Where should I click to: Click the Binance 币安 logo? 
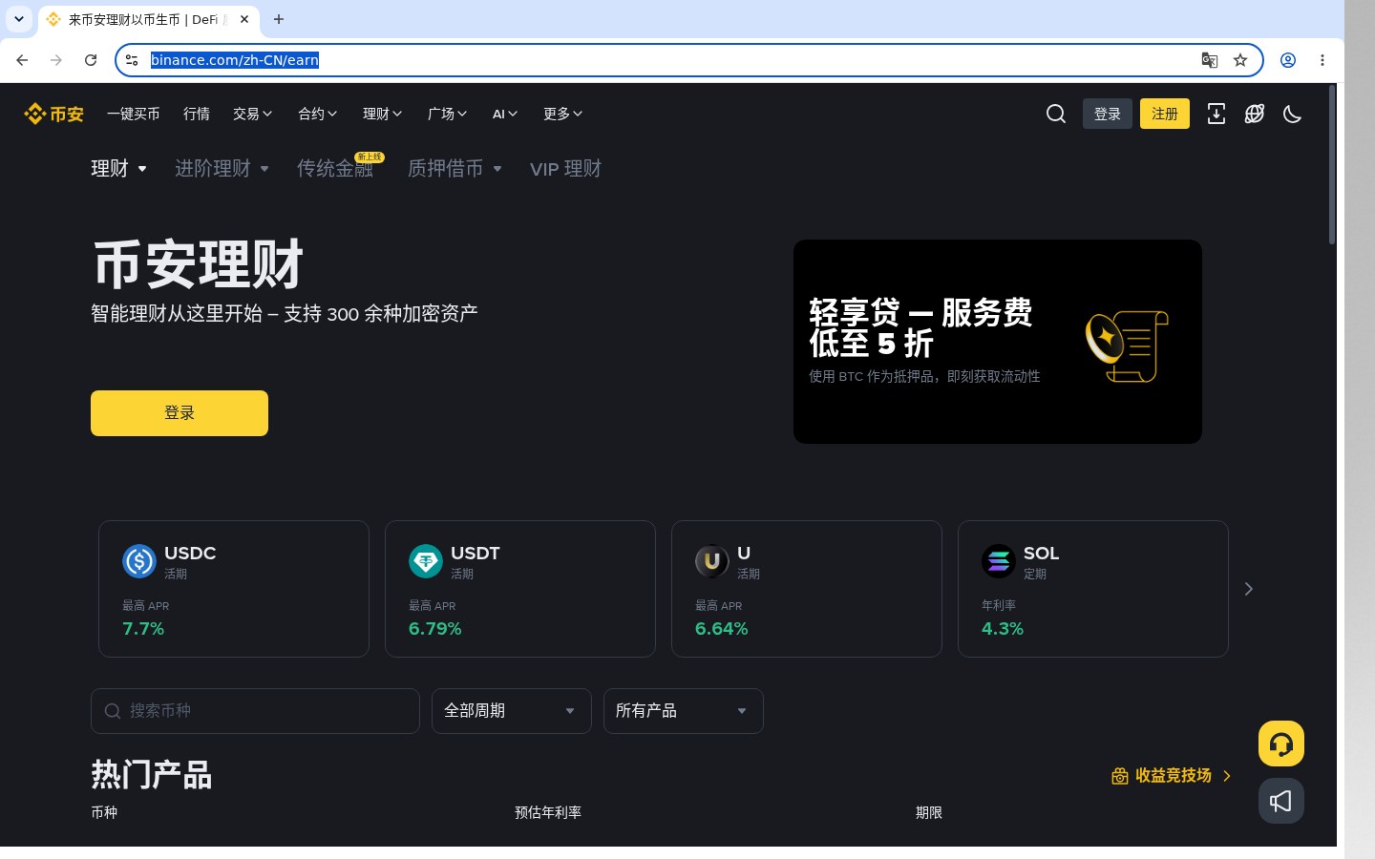pyautogui.click(x=53, y=114)
